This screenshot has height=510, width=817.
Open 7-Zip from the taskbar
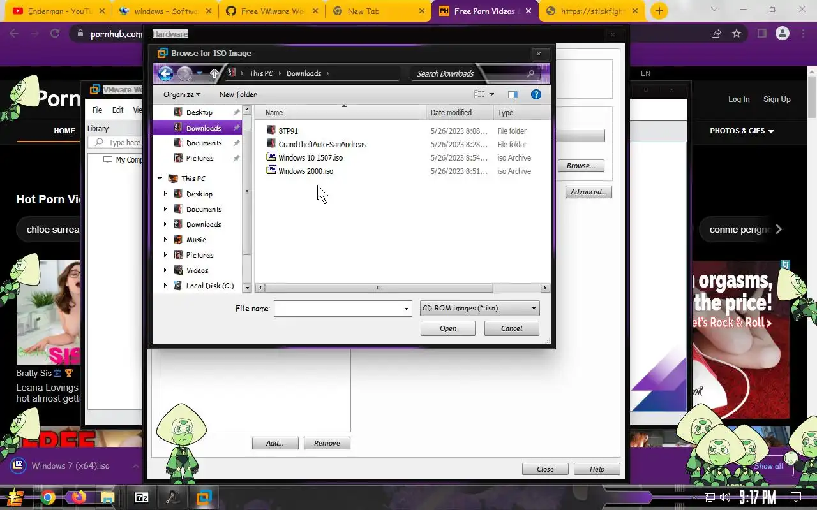[142, 497]
